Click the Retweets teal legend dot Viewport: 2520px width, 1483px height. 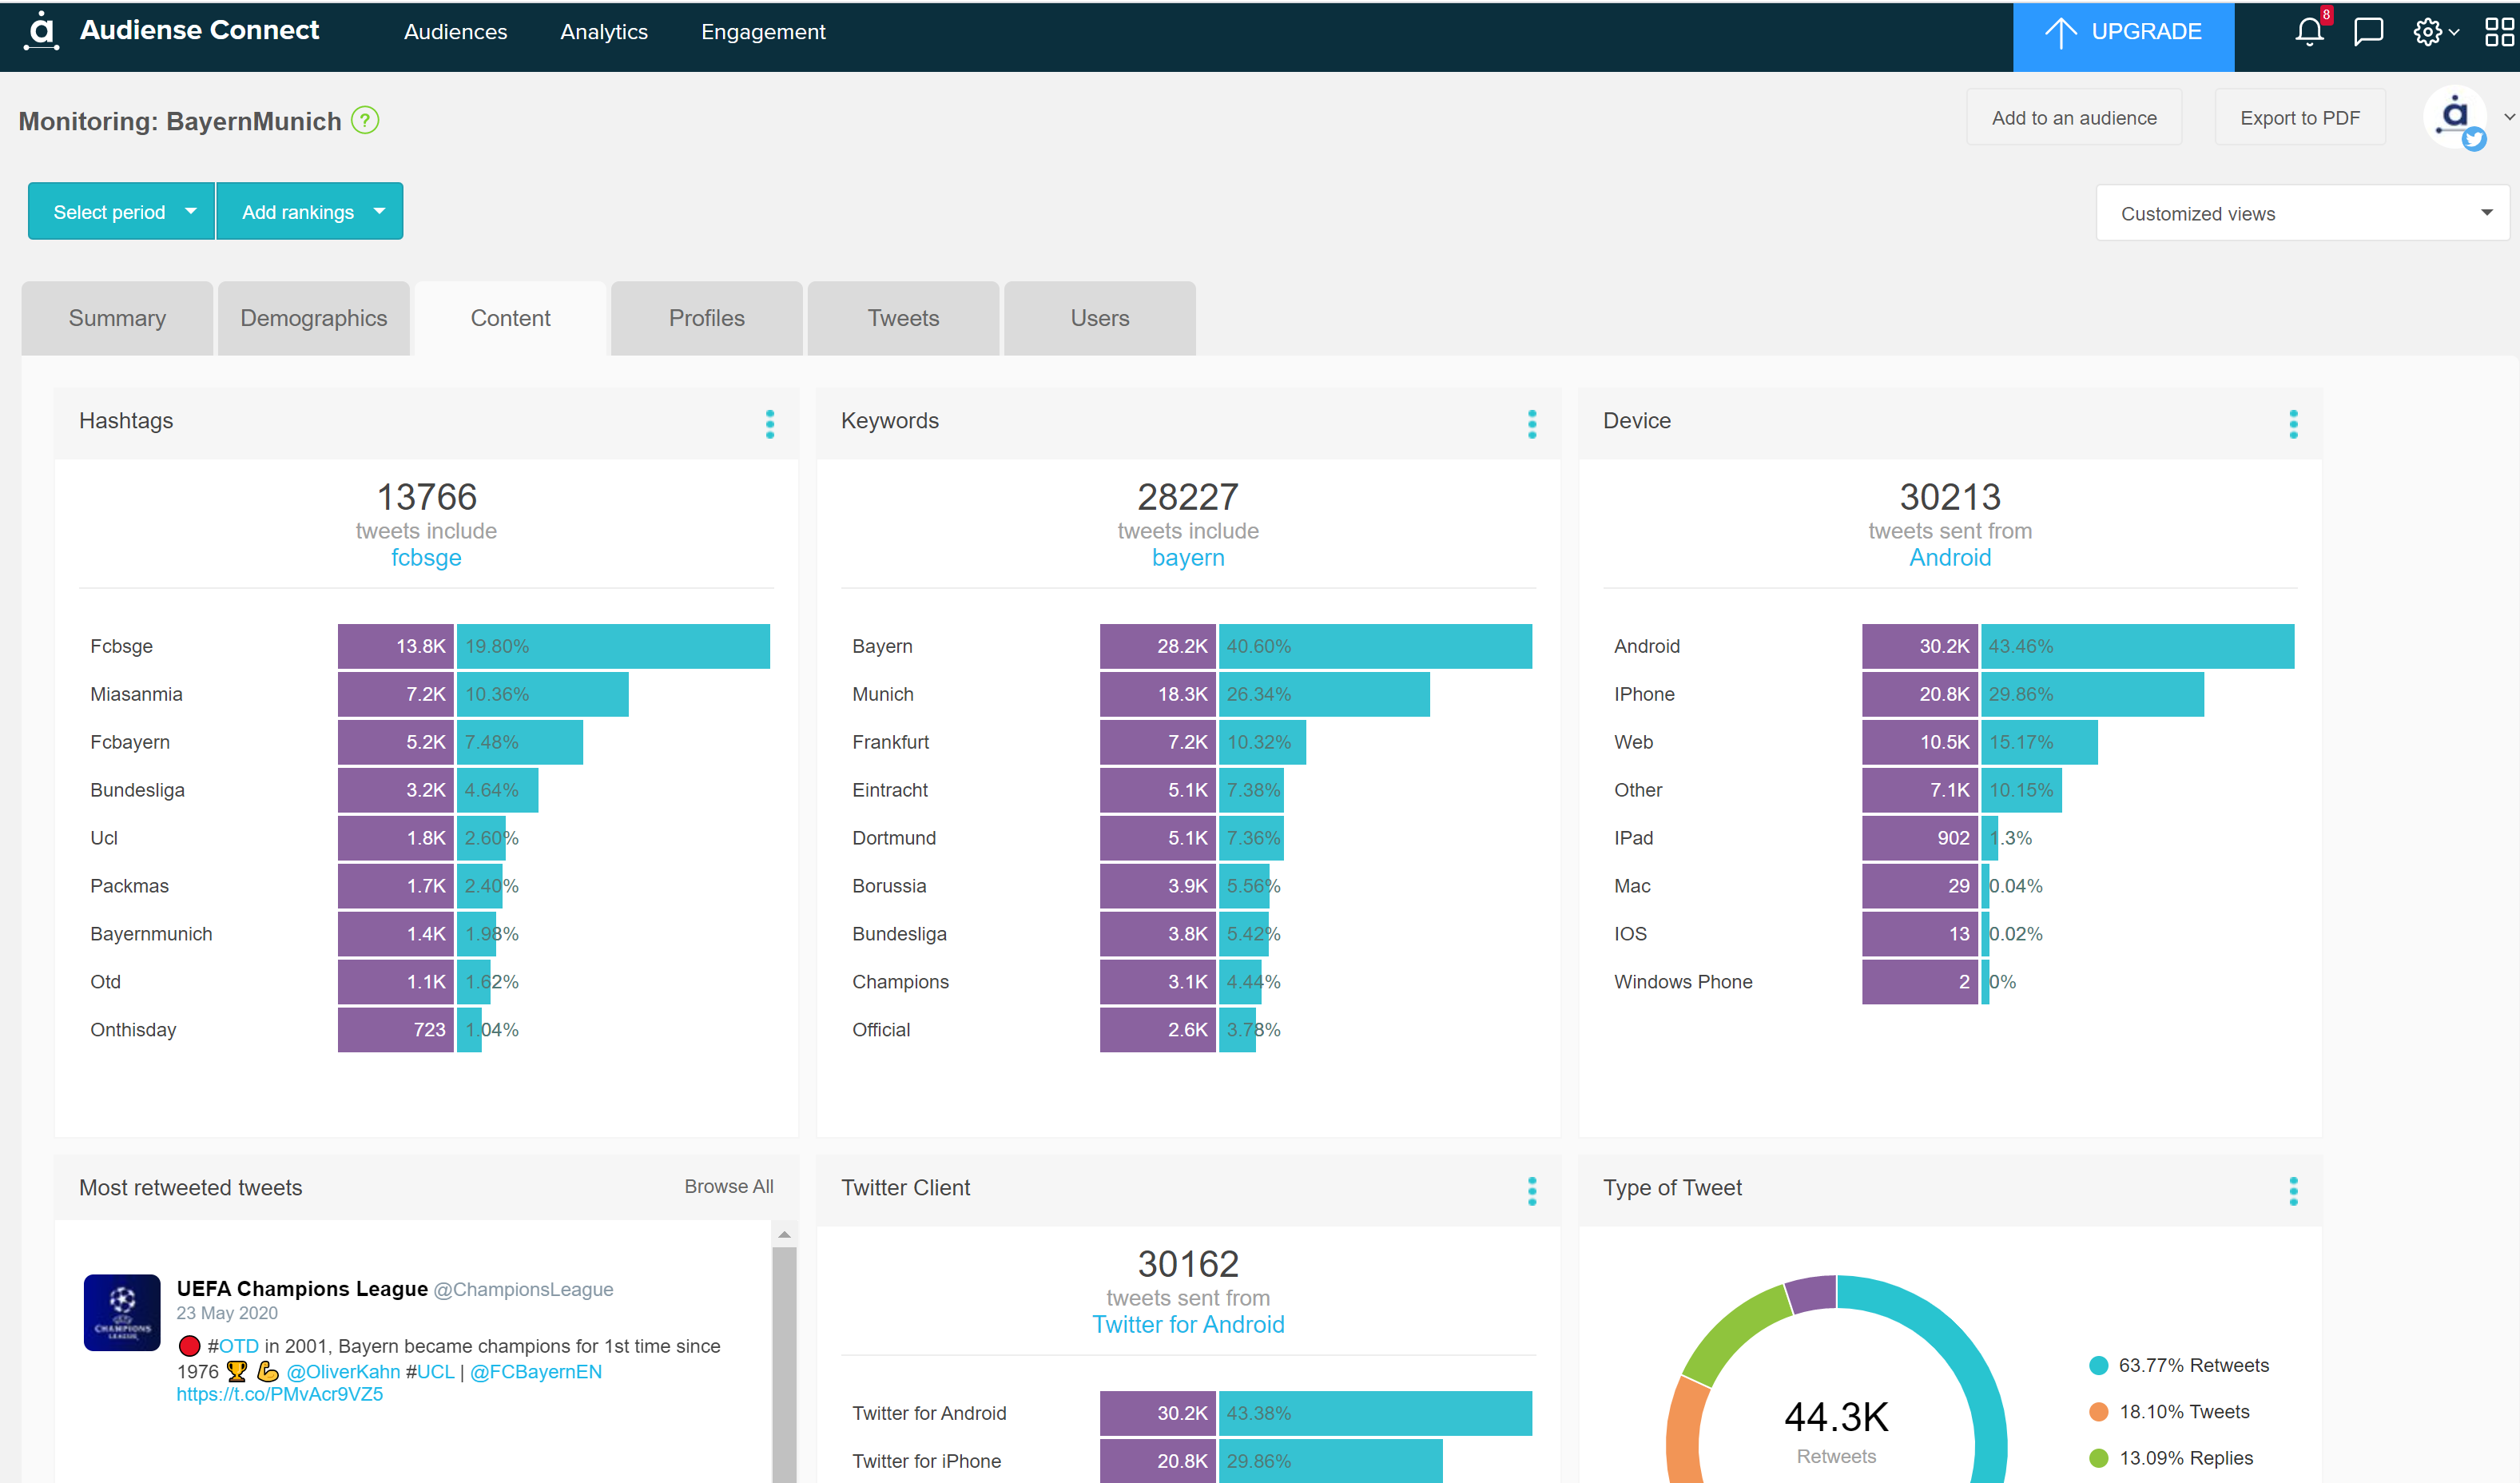click(x=2098, y=1365)
